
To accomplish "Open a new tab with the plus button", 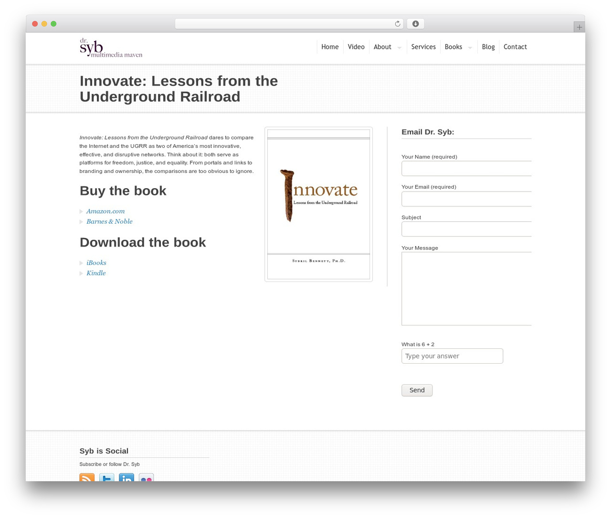I will [x=579, y=27].
